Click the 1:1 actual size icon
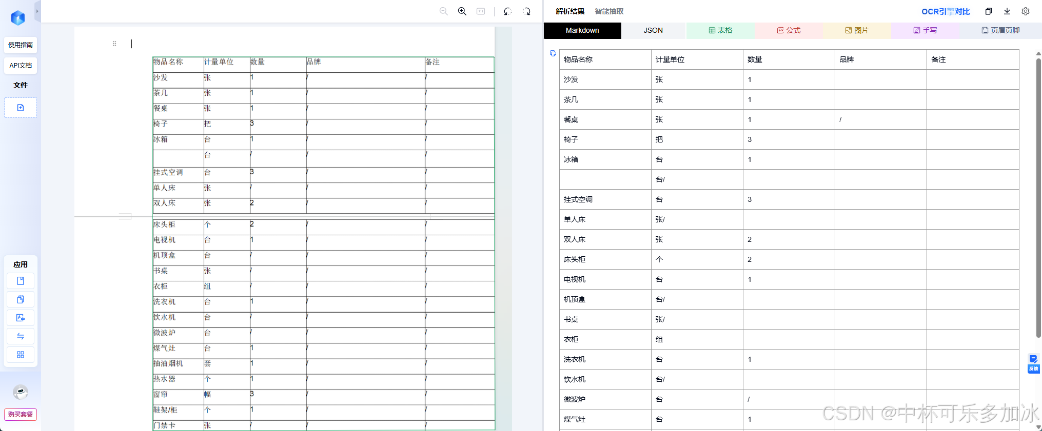The height and width of the screenshot is (431, 1042). click(481, 11)
